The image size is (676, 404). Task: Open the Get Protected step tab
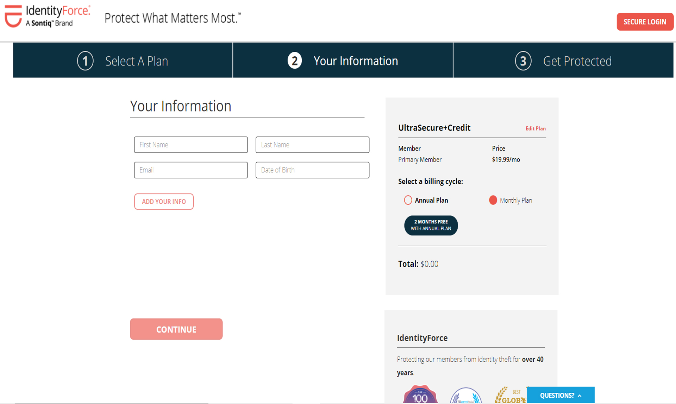click(563, 60)
